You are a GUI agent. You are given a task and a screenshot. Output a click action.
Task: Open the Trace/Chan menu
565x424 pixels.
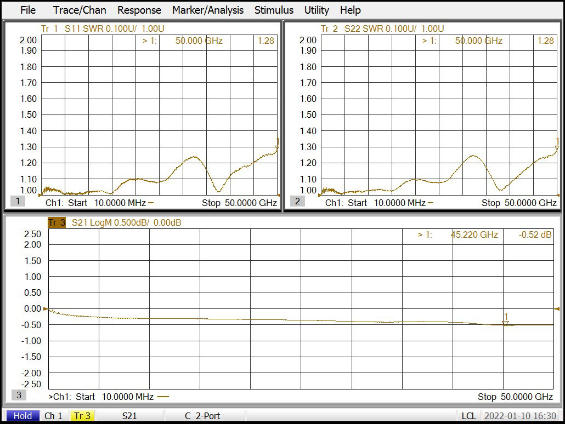click(x=80, y=10)
